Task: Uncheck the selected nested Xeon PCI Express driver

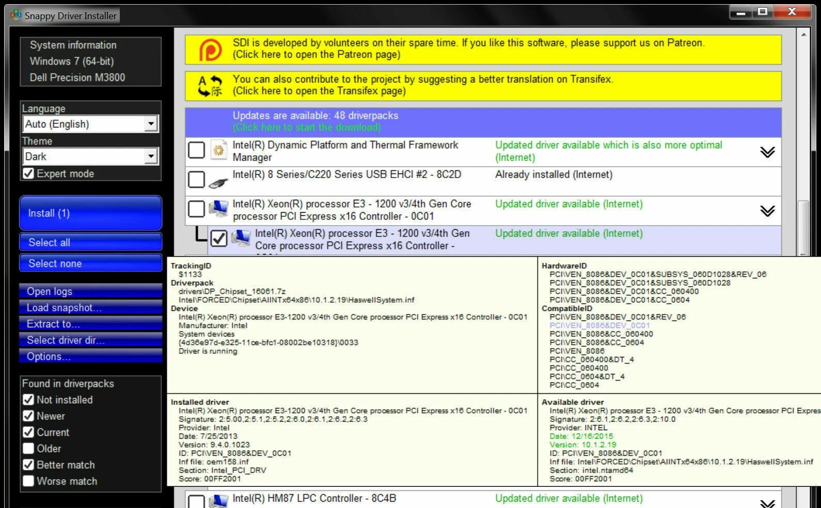Action: [219, 239]
